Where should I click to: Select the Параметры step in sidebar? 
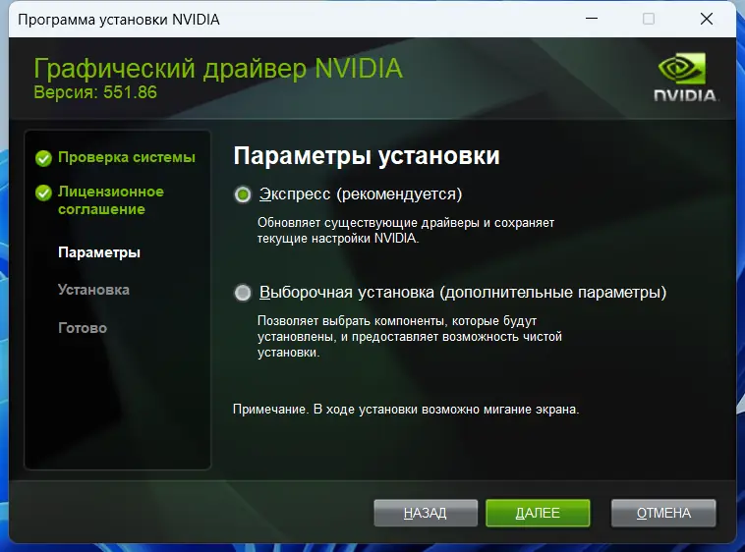coord(99,252)
